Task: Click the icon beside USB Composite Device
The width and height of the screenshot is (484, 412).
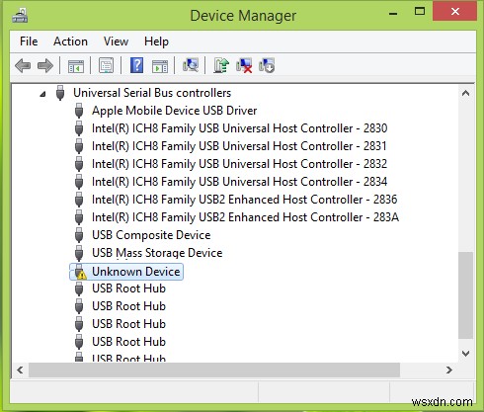Action: coord(79,235)
